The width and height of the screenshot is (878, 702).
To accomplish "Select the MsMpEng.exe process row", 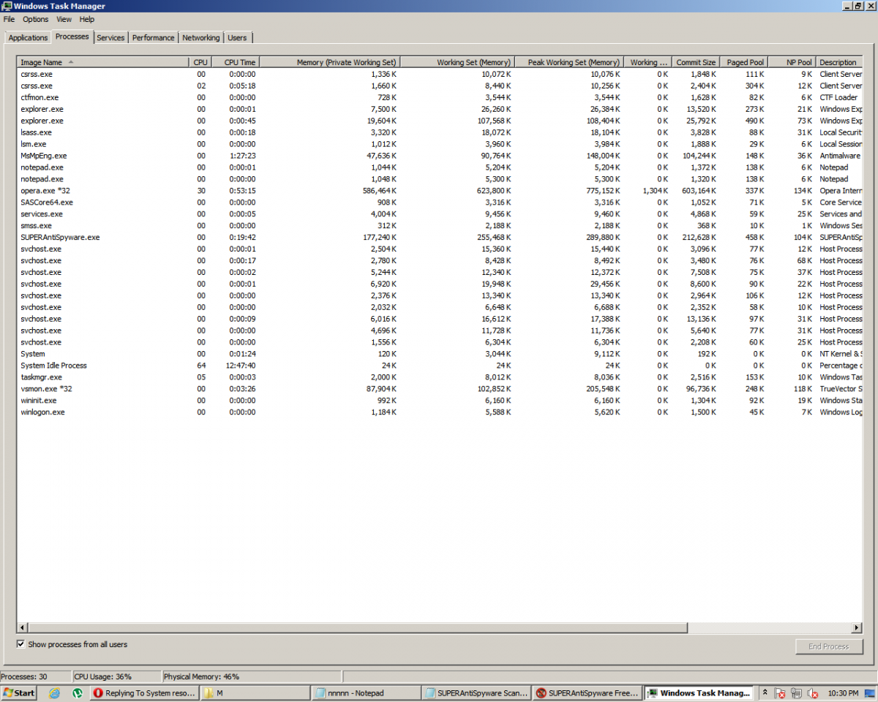I will 439,156.
